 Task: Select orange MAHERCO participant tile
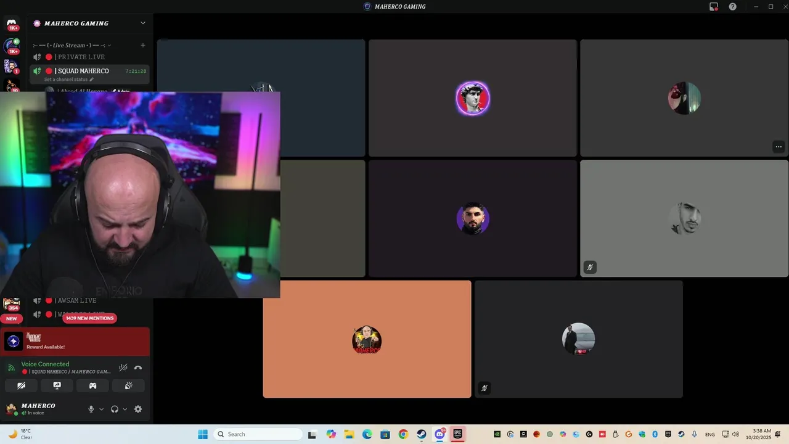367,339
